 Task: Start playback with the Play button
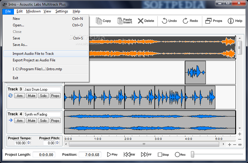[x=112, y=154]
